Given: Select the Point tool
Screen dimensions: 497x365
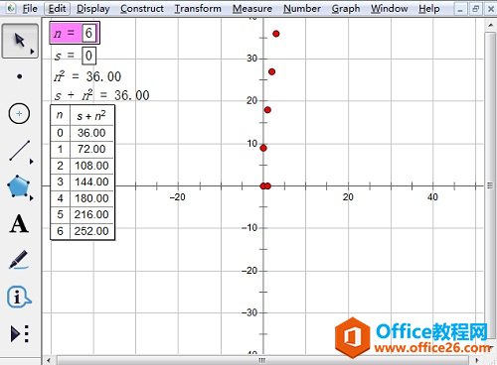Looking at the screenshot, I should tap(19, 76).
